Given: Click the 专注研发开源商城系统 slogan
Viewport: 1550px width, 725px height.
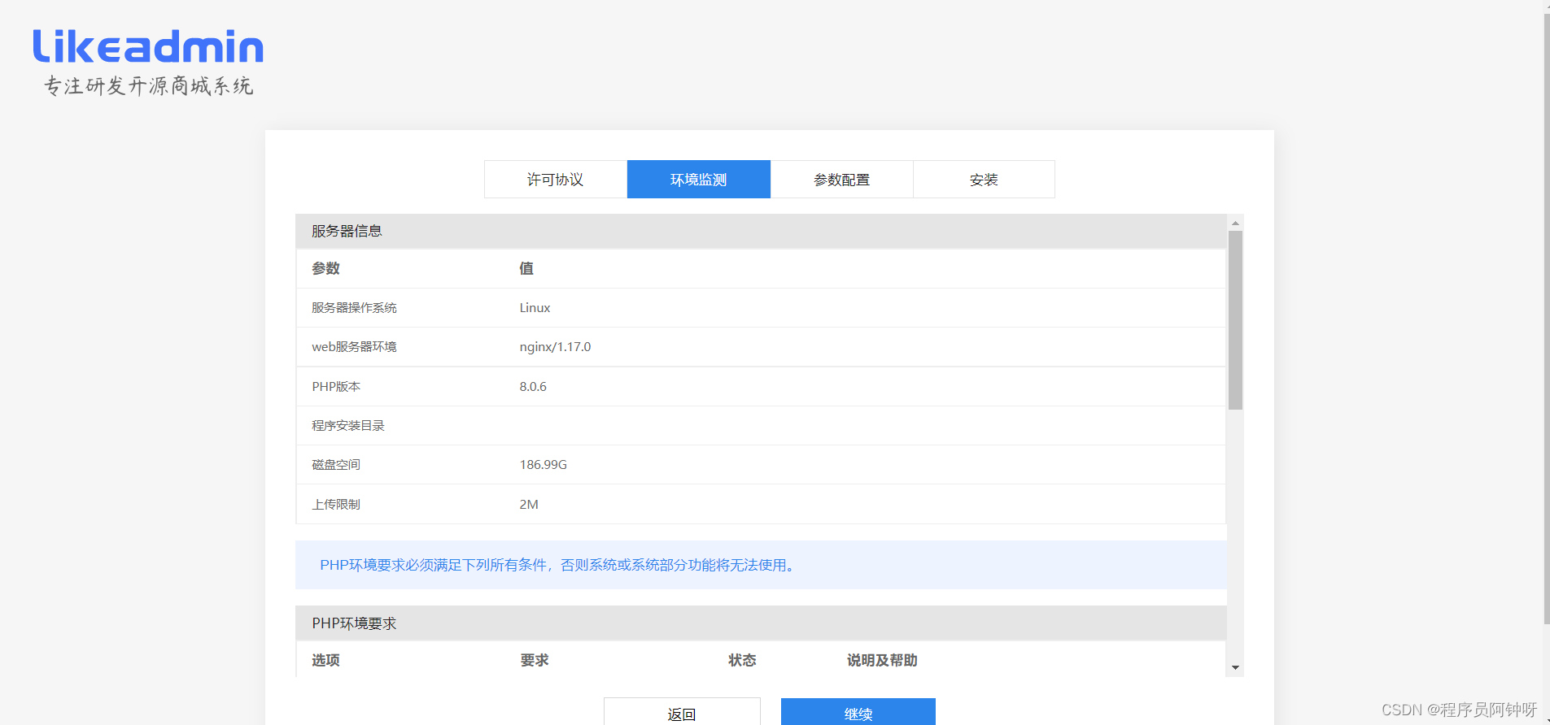Looking at the screenshot, I should [x=149, y=85].
